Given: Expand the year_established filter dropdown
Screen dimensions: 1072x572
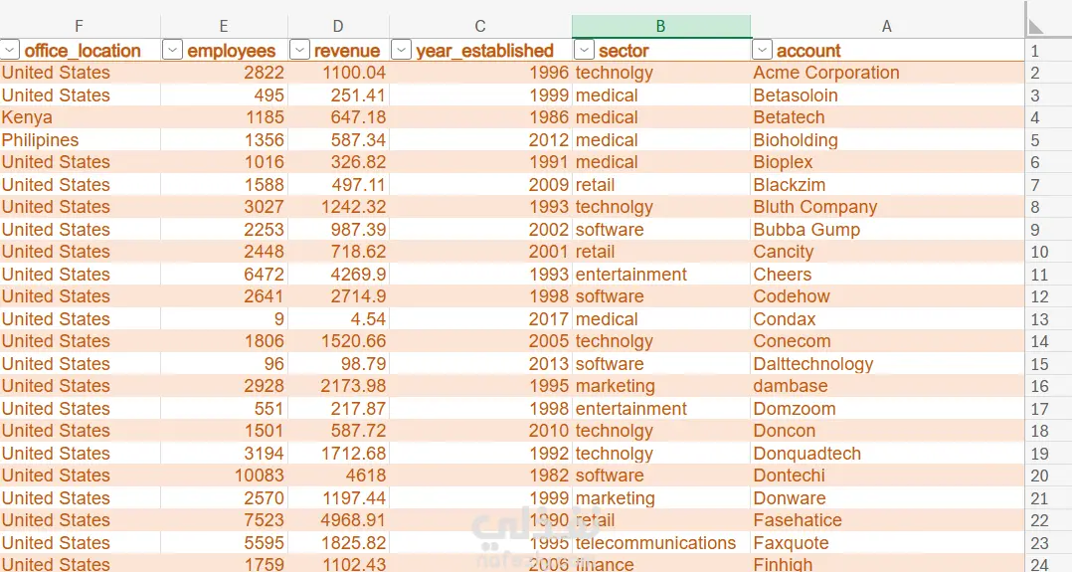Looking at the screenshot, I should 401,50.
